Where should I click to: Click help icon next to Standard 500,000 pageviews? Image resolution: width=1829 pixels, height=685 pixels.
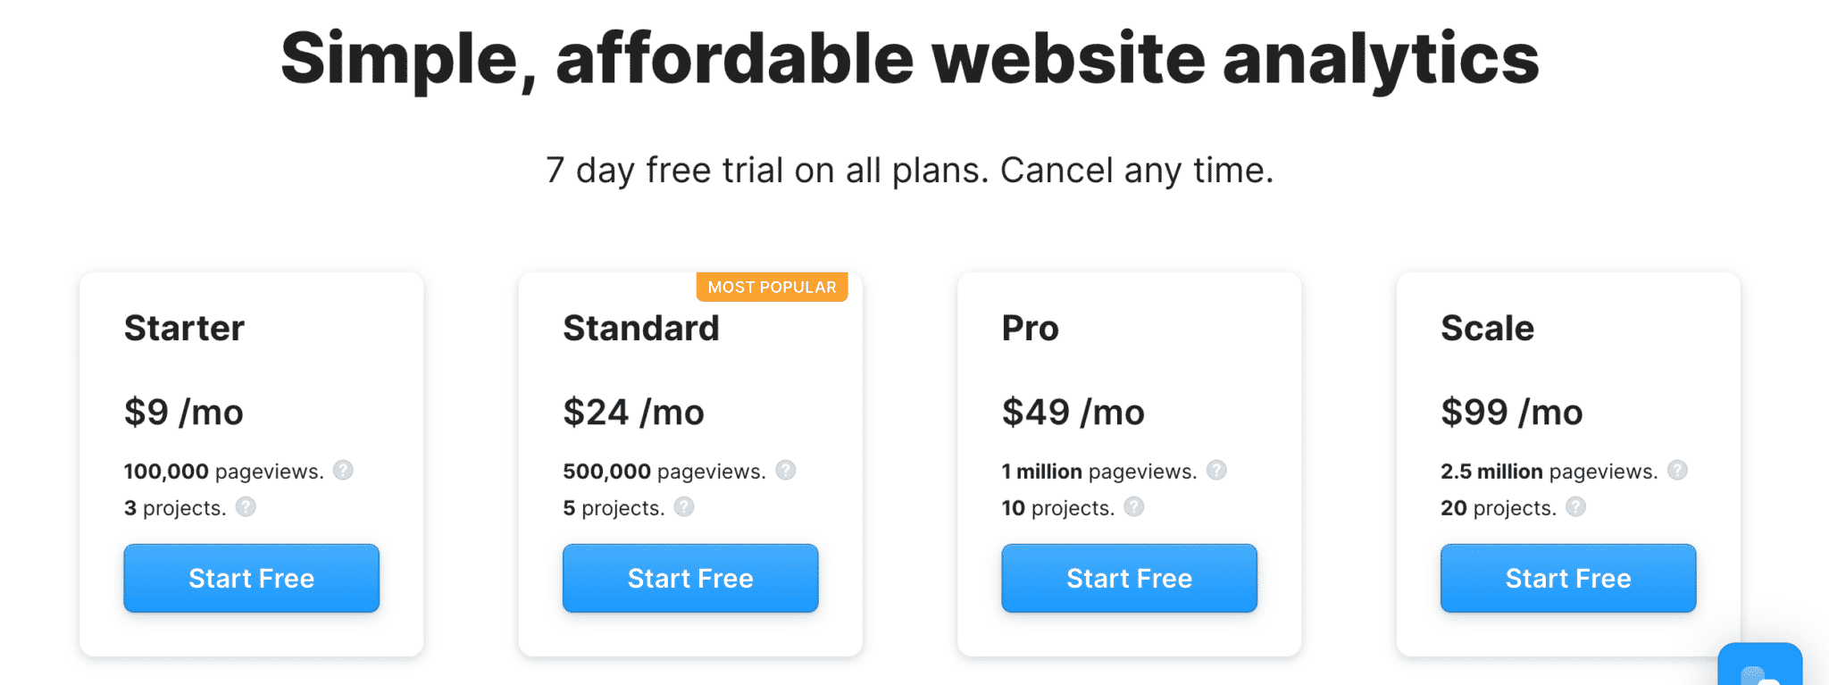click(x=785, y=471)
